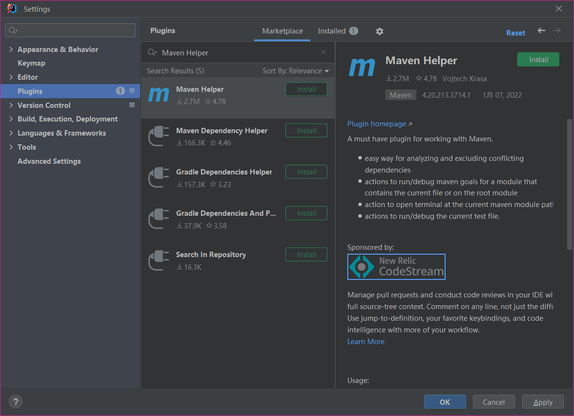Image resolution: width=574 pixels, height=416 pixels.
Task: Expand the Editor settings section
Action: 11,77
